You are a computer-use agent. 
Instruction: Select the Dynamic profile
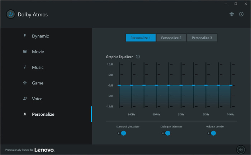[x=40, y=36]
